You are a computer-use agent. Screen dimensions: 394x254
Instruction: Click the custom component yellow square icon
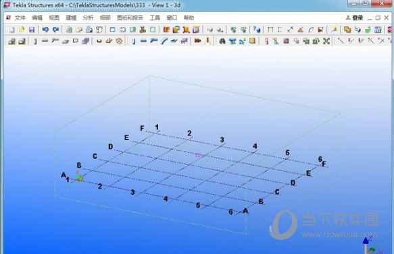click(252, 41)
